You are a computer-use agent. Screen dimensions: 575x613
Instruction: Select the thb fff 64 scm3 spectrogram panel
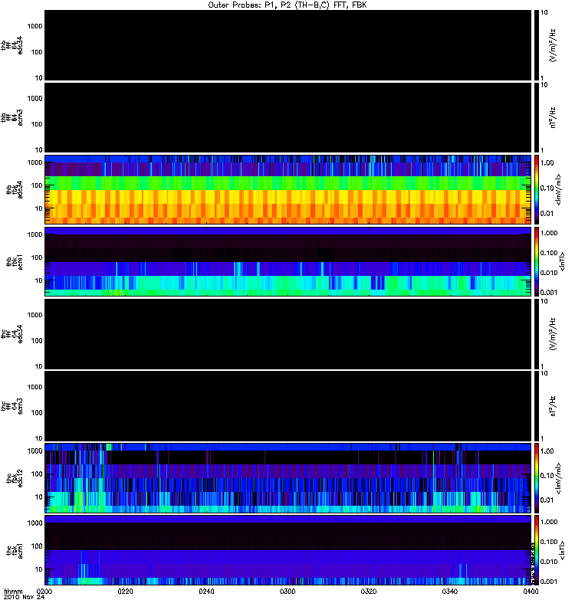click(287, 117)
